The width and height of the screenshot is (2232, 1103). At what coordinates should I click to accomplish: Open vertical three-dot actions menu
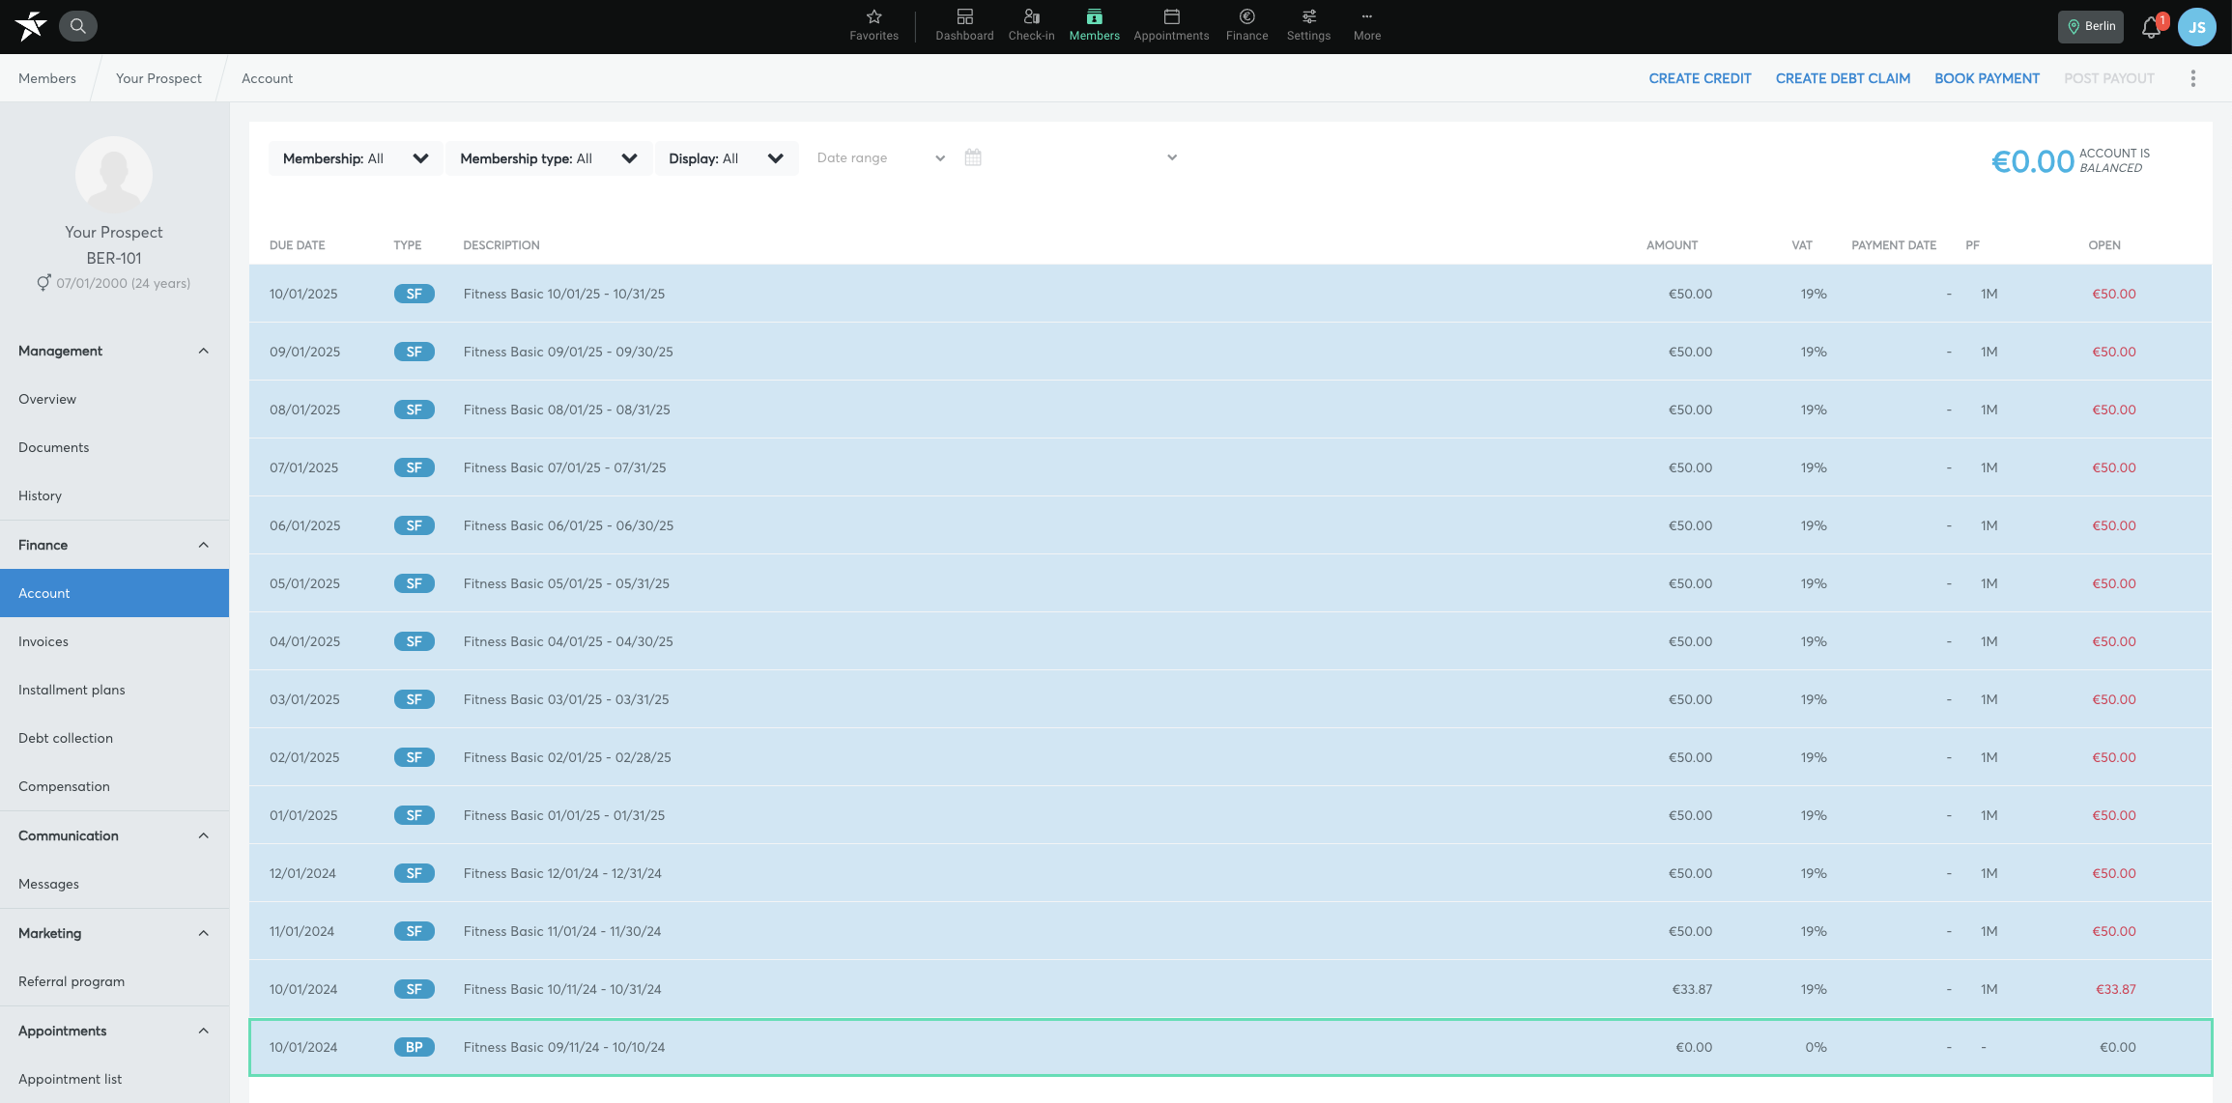tap(2192, 78)
